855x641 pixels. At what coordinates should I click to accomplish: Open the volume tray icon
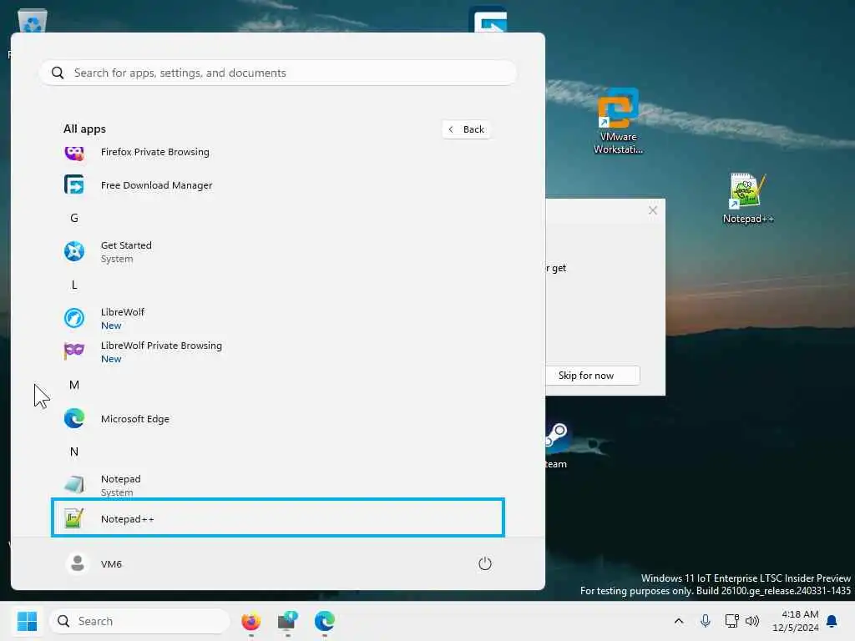[752, 621]
